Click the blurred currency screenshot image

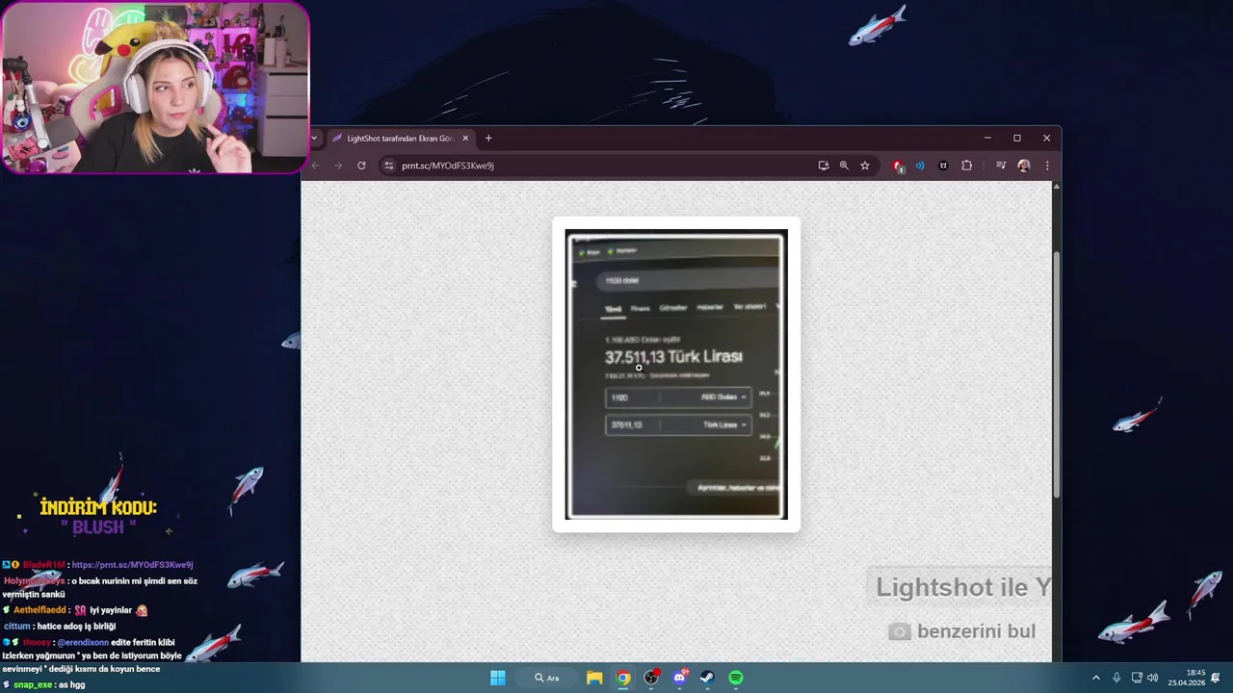point(676,374)
